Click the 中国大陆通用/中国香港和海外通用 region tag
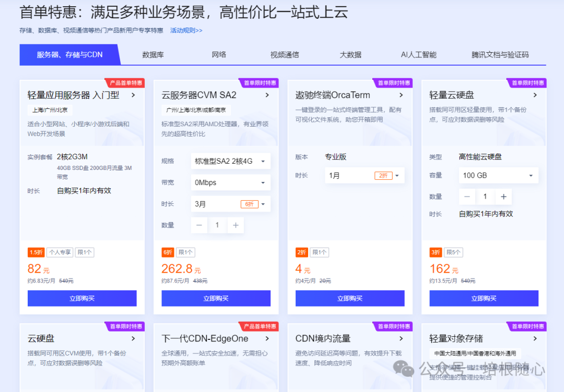Screen dimensions: 564x392 click(475, 353)
